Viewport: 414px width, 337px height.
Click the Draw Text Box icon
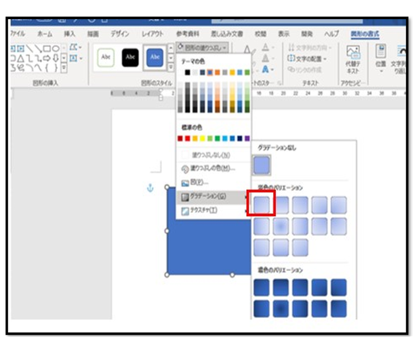[73, 58]
